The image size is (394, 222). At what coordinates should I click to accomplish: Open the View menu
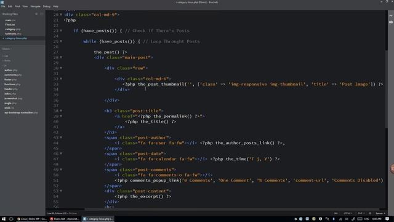pyautogui.click(x=25, y=6)
